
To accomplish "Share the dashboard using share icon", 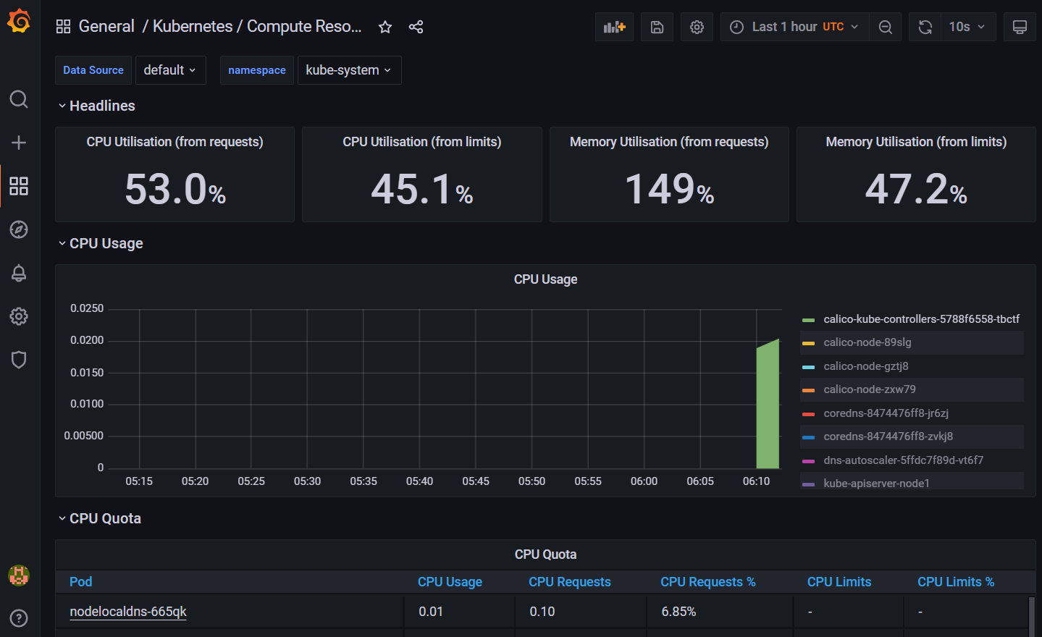I will [x=416, y=27].
